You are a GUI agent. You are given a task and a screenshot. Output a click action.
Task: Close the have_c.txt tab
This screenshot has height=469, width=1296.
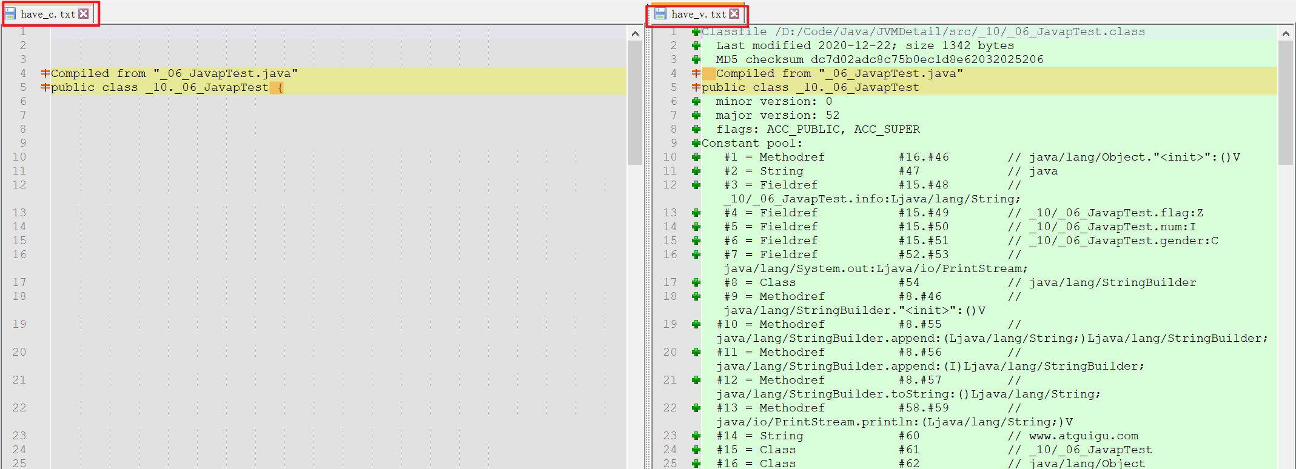[84, 14]
